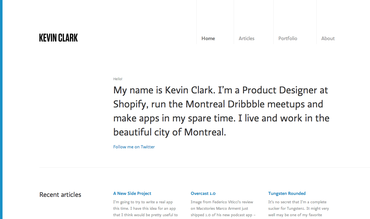Image resolution: width=370 pixels, height=219 pixels.
Task: Click the intro paragraph starting My name is Kevin Clark
Action: [x=221, y=111]
